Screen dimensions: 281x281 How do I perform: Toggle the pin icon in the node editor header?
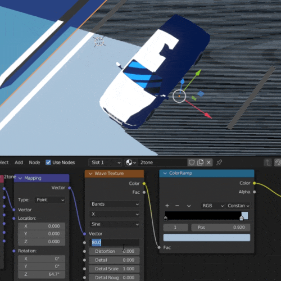pos(219,162)
